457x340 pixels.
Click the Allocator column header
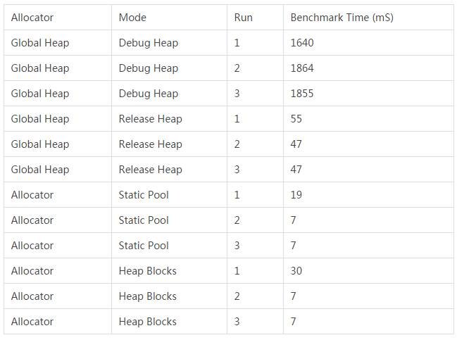pos(32,18)
